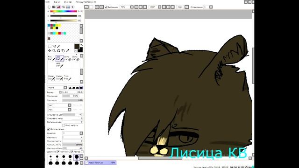
Task: Click the hue H color slider
Action: [x=64, y=11]
